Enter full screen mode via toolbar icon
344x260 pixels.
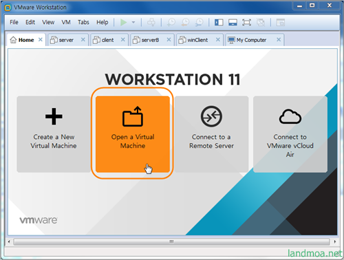pos(246,23)
